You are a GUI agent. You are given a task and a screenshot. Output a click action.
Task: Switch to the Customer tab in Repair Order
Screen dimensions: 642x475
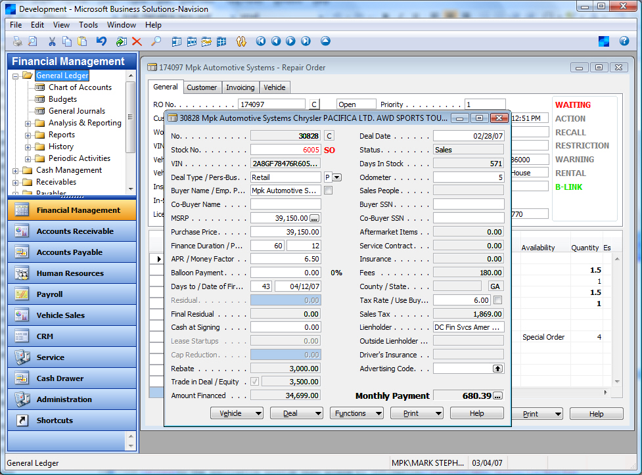[x=202, y=87]
